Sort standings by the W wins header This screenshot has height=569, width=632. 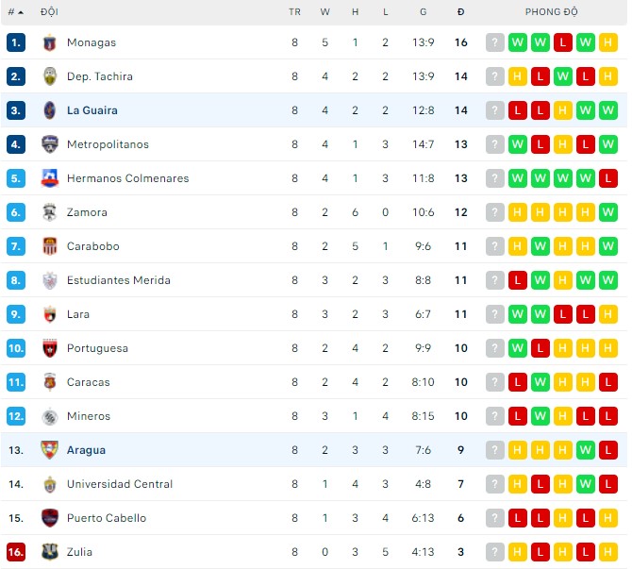tap(324, 12)
